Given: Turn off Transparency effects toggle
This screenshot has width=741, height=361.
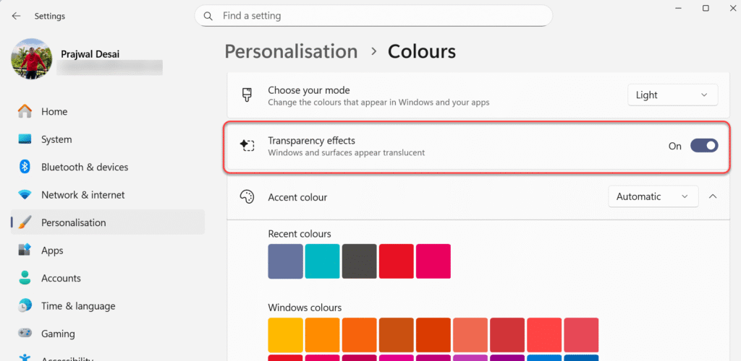Looking at the screenshot, I should tap(704, 146).
